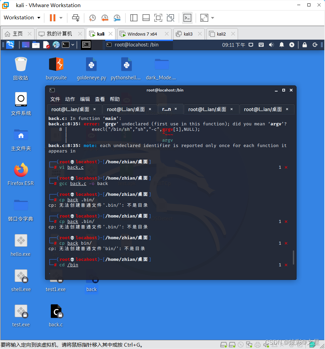
Task: Select the burpsuite desktop icon
Action: (x=56, y=68)
